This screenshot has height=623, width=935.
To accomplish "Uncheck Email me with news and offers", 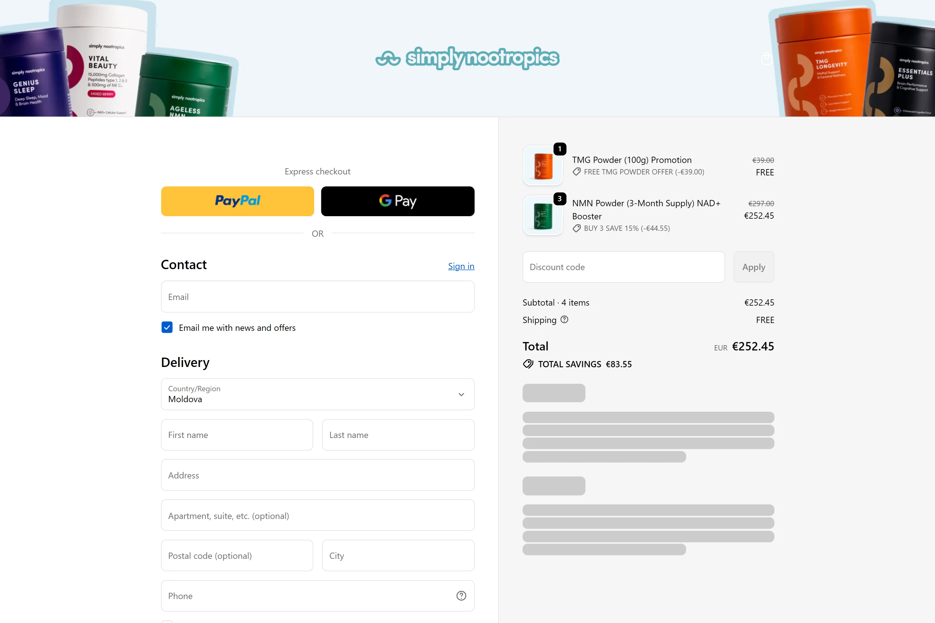I will point(167,327).
